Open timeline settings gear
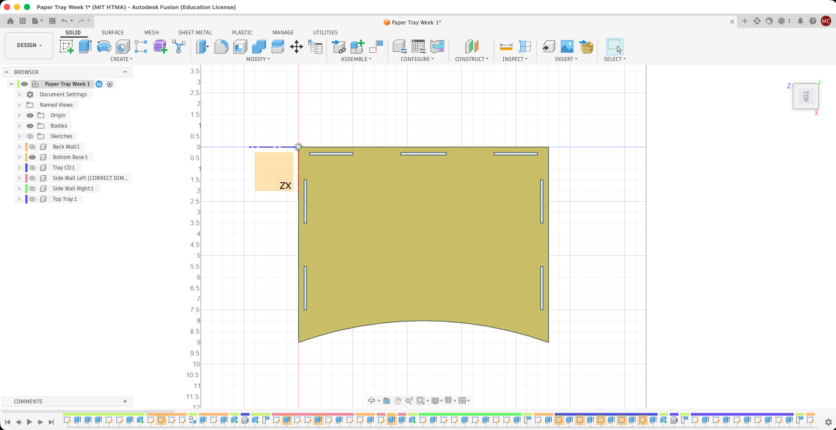Viewport: 836px width, 430px height. 828,422
